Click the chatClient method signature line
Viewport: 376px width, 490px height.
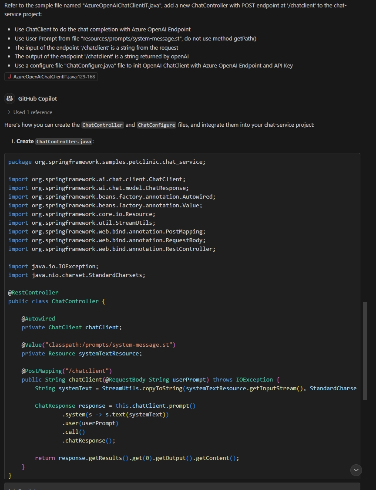point(150,380)
